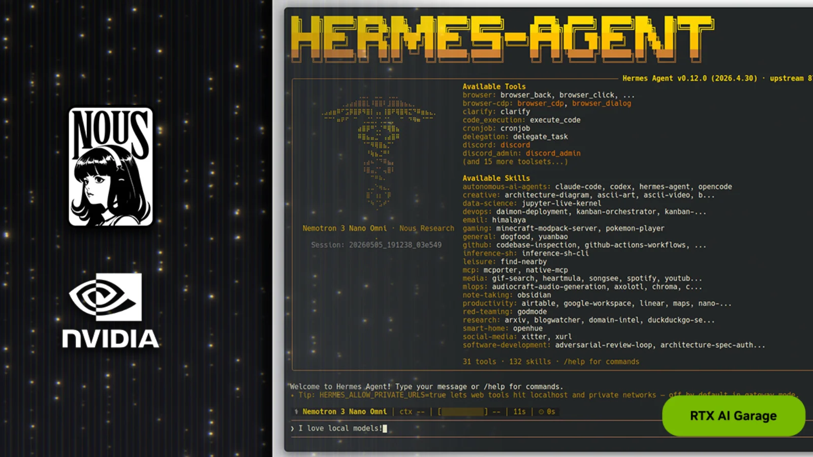Click the 'Available Skills' heading

tap(496, 178)
